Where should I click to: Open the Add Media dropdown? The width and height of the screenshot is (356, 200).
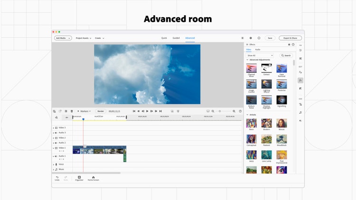63,38
